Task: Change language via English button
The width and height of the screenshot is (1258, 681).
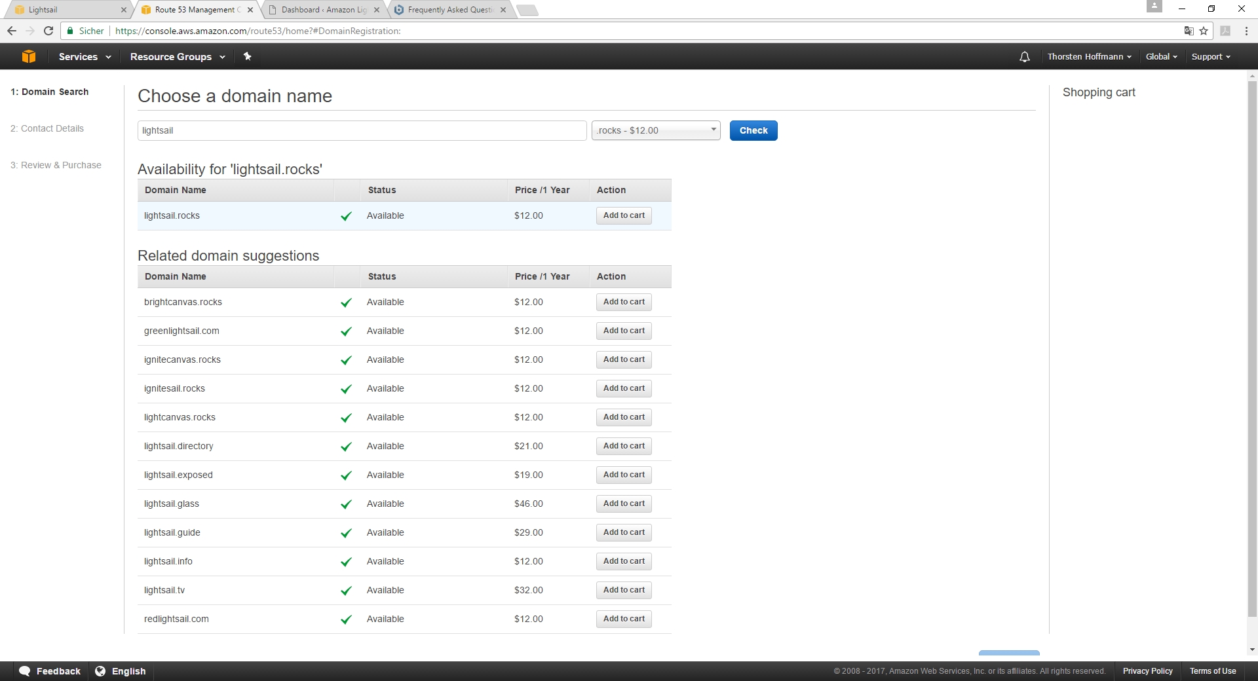Action: [121, 671]
